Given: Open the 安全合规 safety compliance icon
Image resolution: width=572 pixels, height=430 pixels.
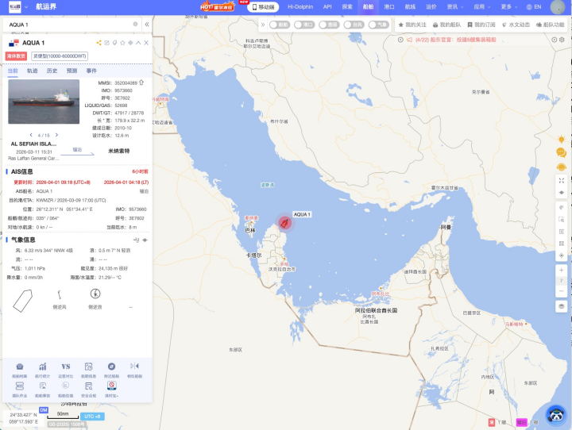Looking at the screenshot, I should coord(88,386).
